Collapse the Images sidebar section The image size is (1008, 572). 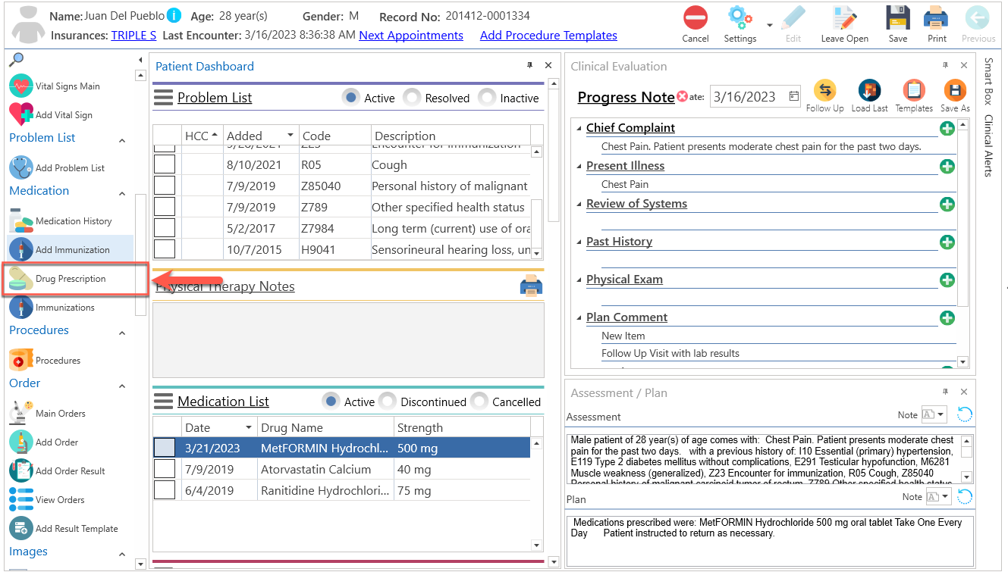[123, 555]
